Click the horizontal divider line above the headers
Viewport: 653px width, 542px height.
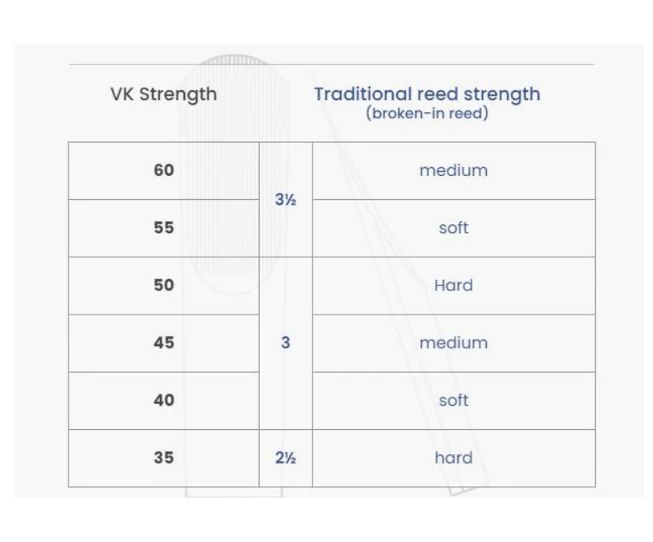484,65
